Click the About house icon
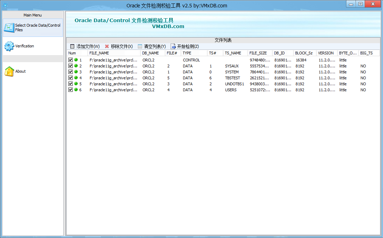Viewport: 383px width, 238px height. tap(9, 71)
